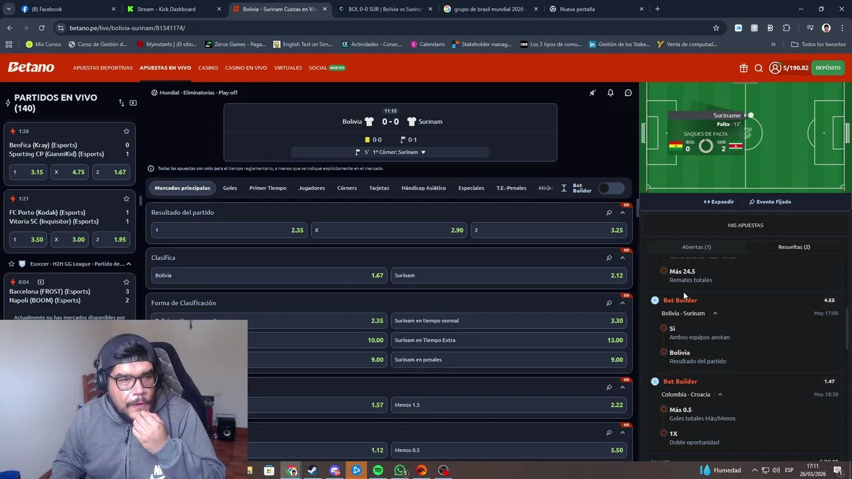Star the Esoccer H2H GG League
The width and height of the screenshot is (852, 479).
(11, 264)
